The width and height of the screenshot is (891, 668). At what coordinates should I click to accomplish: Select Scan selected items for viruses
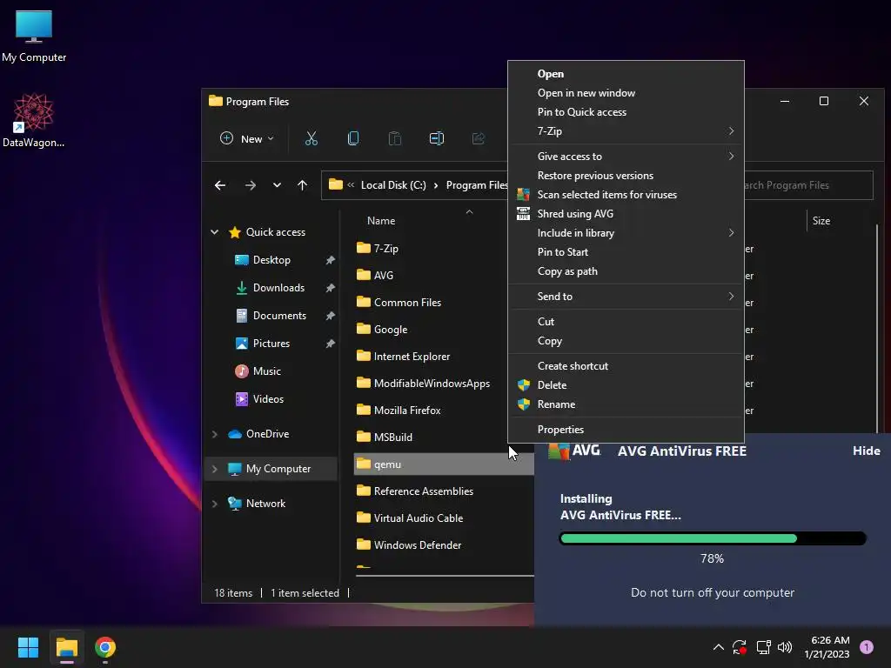click(x=626, y=195)
